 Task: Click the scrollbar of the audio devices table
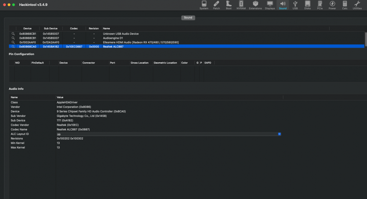366,39
